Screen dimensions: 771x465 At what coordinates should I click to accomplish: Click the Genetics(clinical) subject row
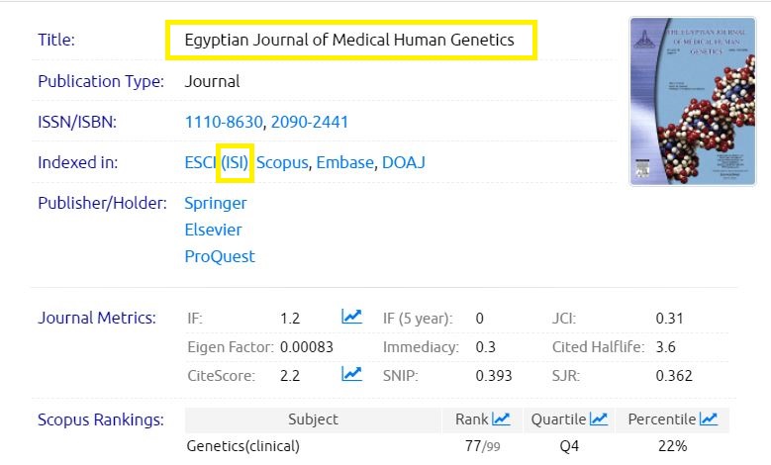point(242,446)
